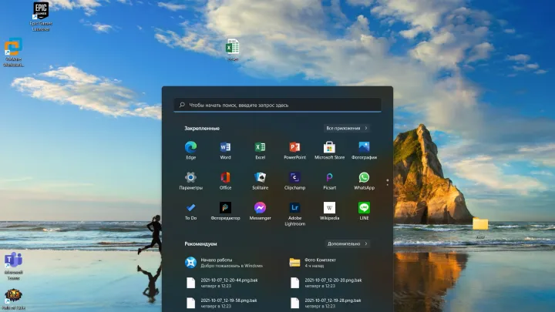Screen dimensions: 555x312
Task: Open WhatsApp from pinned apps
Action: click(364, 179)
